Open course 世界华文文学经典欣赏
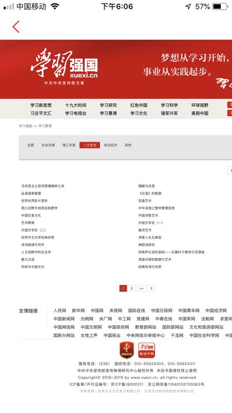232x413 pixels. (38, 237)
